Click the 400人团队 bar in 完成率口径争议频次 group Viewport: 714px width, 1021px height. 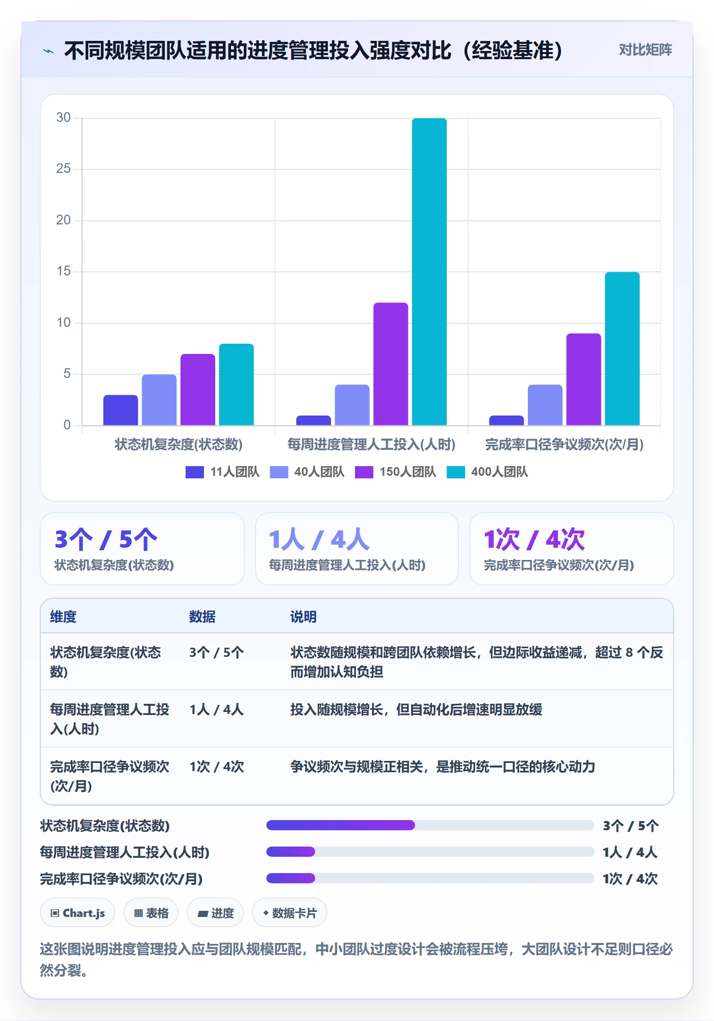click(x=622, y=349)
